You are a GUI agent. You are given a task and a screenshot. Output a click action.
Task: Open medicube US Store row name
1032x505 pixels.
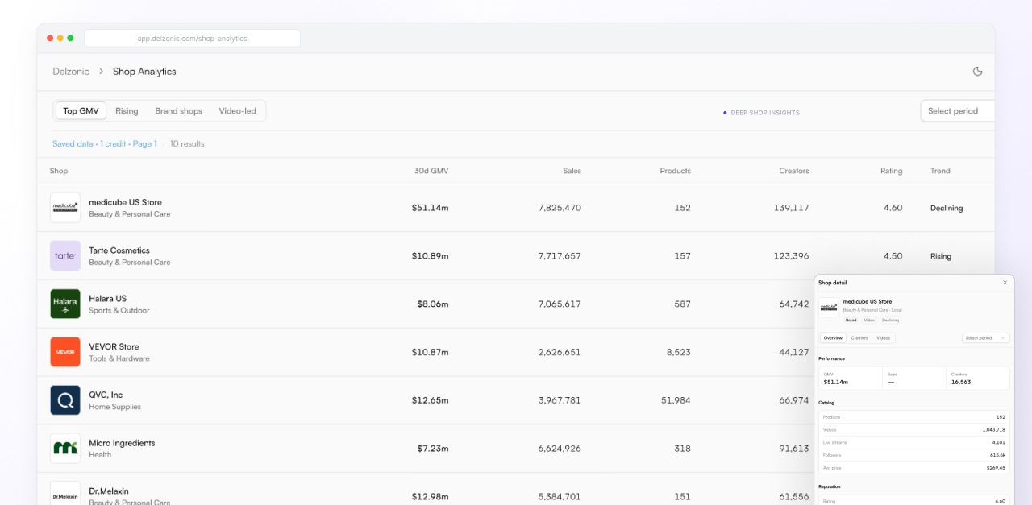(x=125, y=202)
